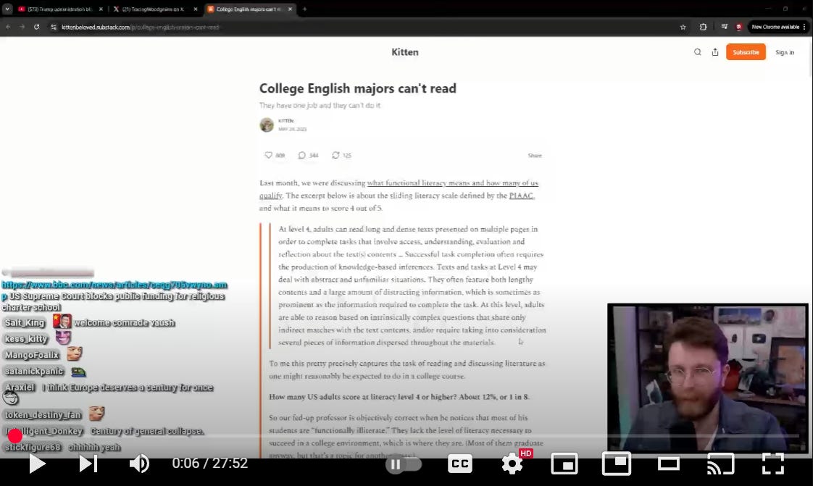Reload the current page
The height and width of the screenshot is (486, 813).
[36, 27]
